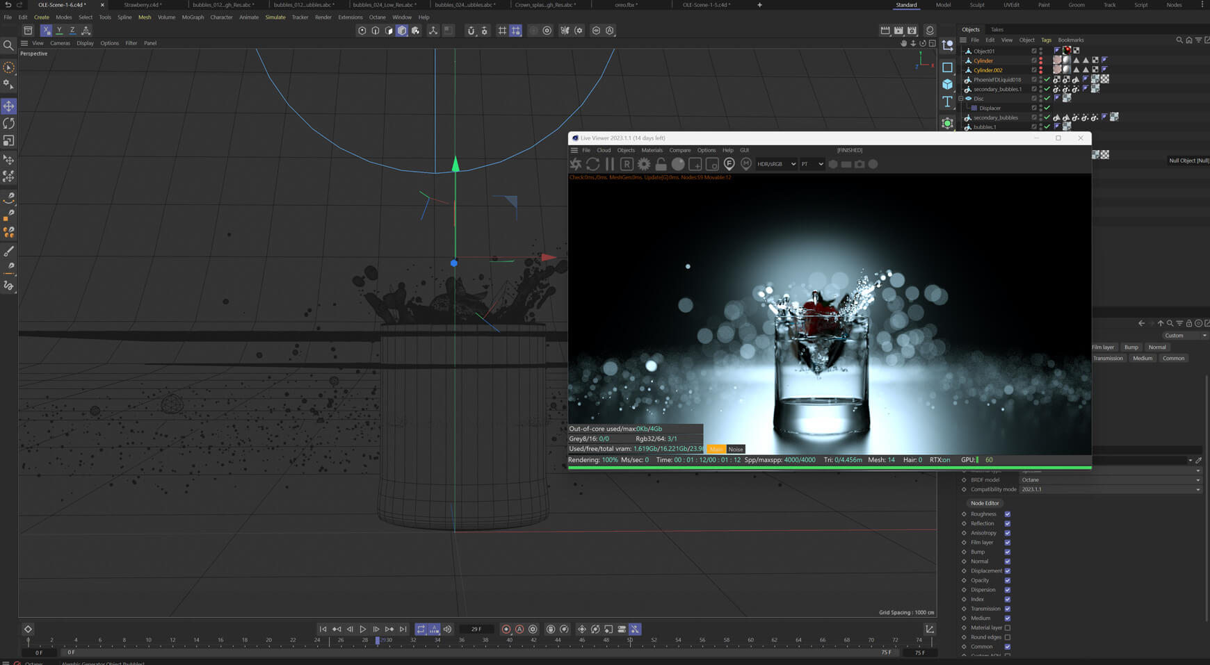Open viewport hamburger menu beside View
Viewport: 1210px width, 665px height.
(x=24, y=43)
